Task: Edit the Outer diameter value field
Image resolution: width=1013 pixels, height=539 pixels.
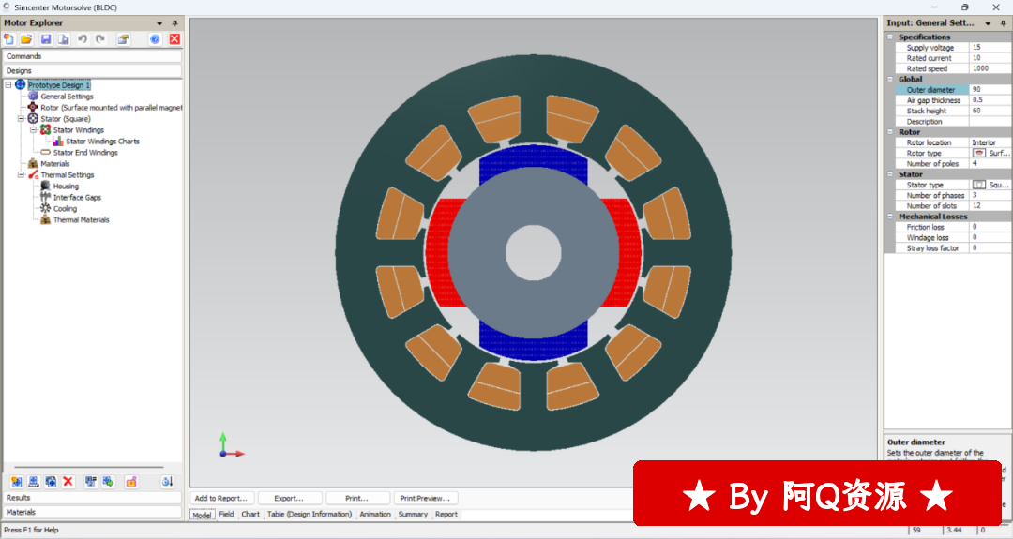Action: (x=990, y=90)
